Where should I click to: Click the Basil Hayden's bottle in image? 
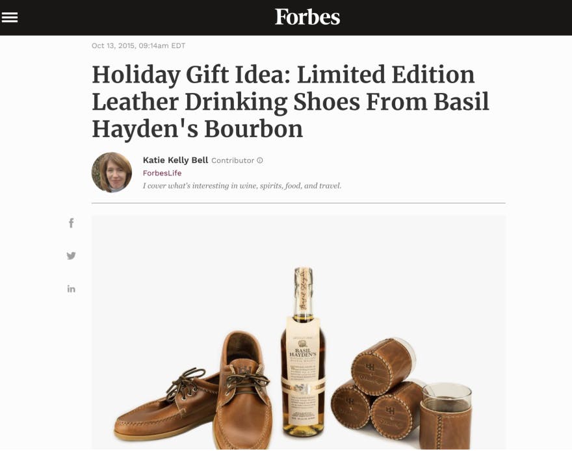303,352
